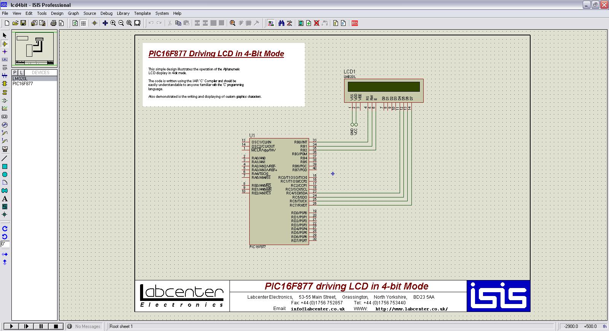The height and width of the screenshot is (331, 609).
Task: Copy selection to clipboard
Action: click(178, 23)
